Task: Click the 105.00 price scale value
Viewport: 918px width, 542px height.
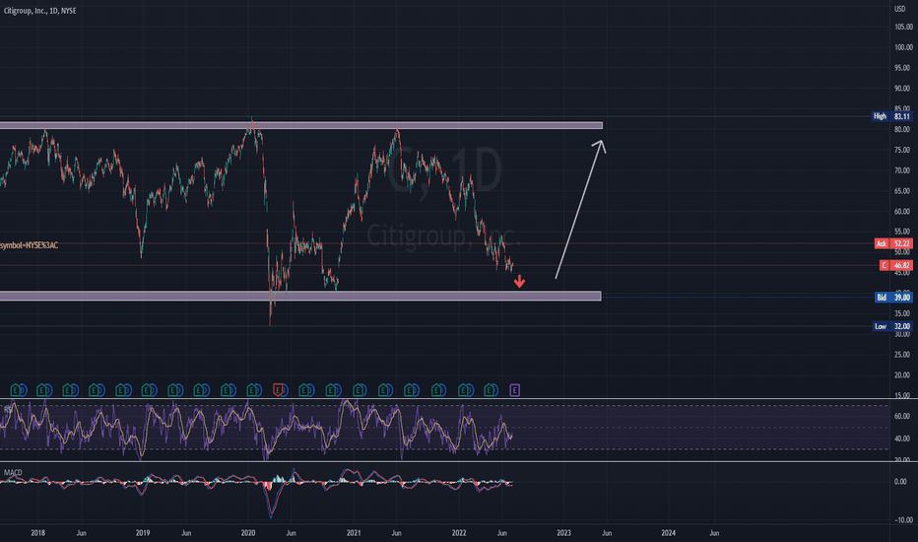Action: (x=903, y=27)
